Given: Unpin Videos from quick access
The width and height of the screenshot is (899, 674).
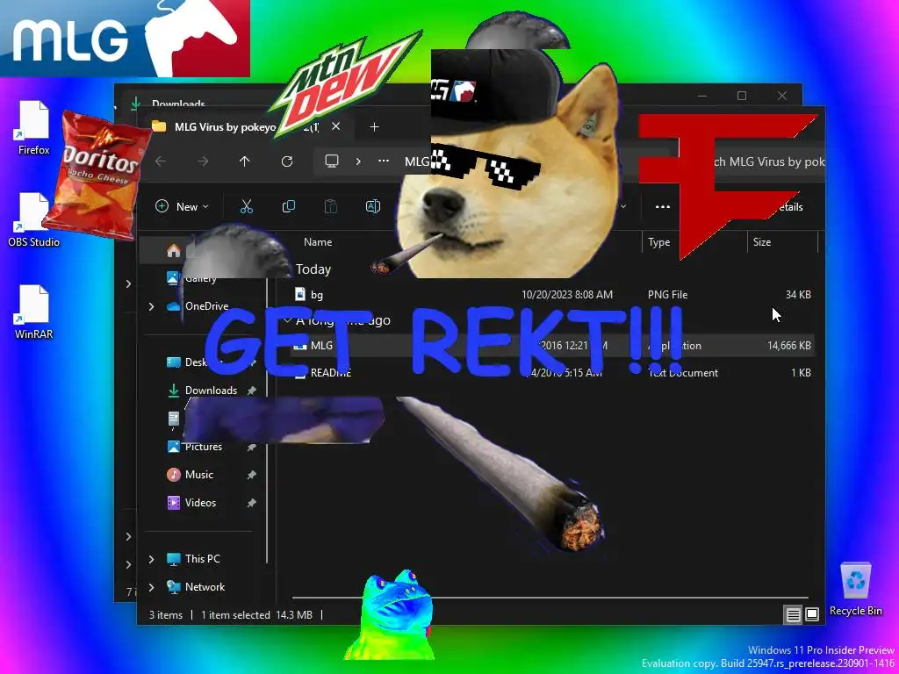Looking at the screenshot, I should pyautogui.click(x=251, y=503).
